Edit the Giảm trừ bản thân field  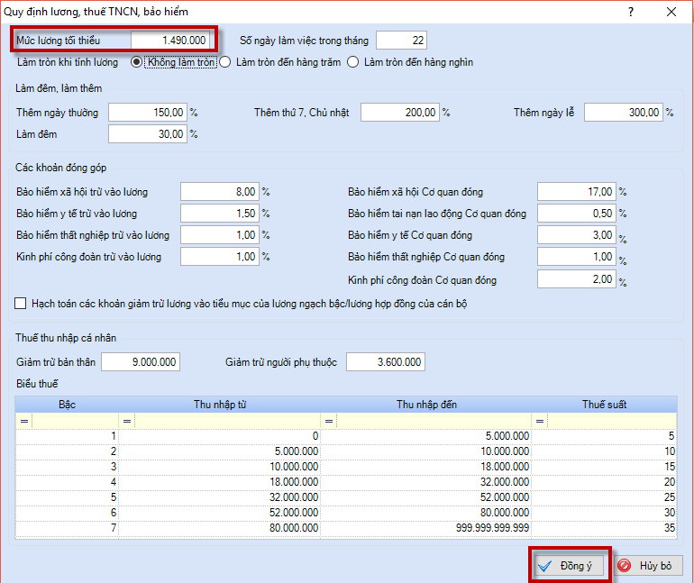point(141,362)
